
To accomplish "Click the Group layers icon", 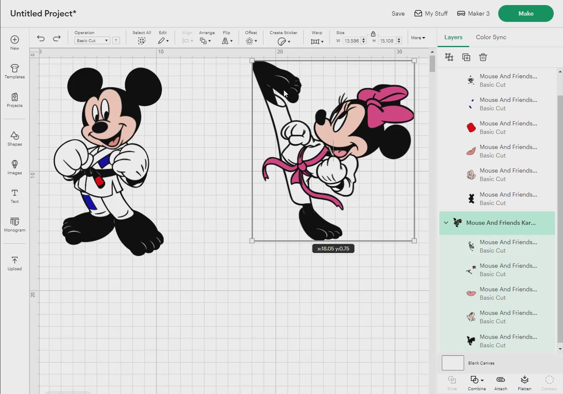I will (x=449, y=57).
